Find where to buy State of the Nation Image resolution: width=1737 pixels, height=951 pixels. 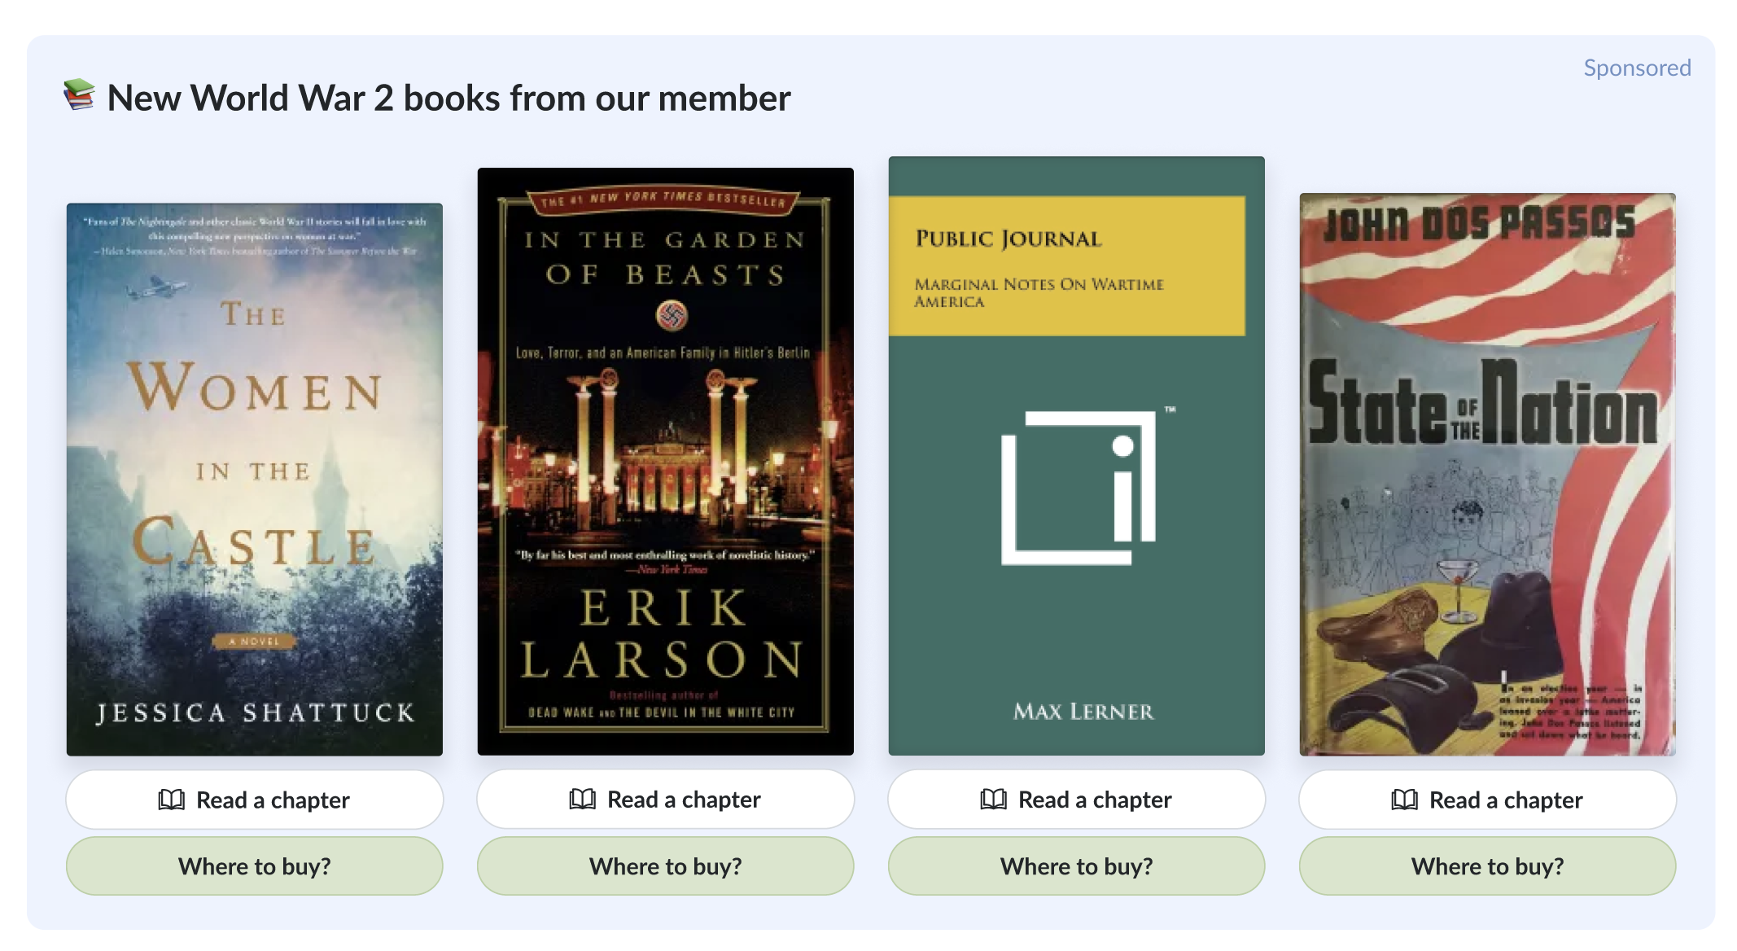(x=1488, y=866)
